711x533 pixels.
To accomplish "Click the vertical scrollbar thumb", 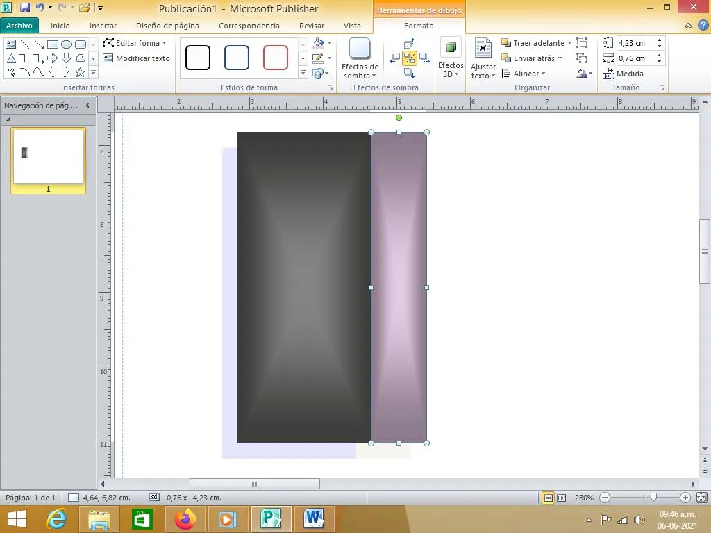I will [705, 251].
